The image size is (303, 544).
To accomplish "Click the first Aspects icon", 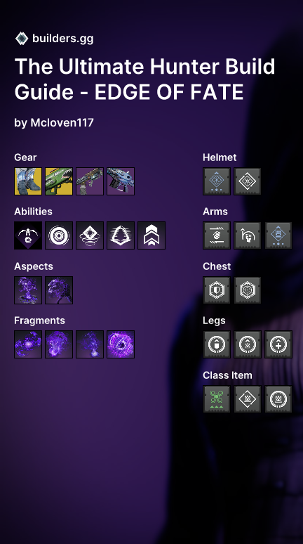I will point(28,290).
